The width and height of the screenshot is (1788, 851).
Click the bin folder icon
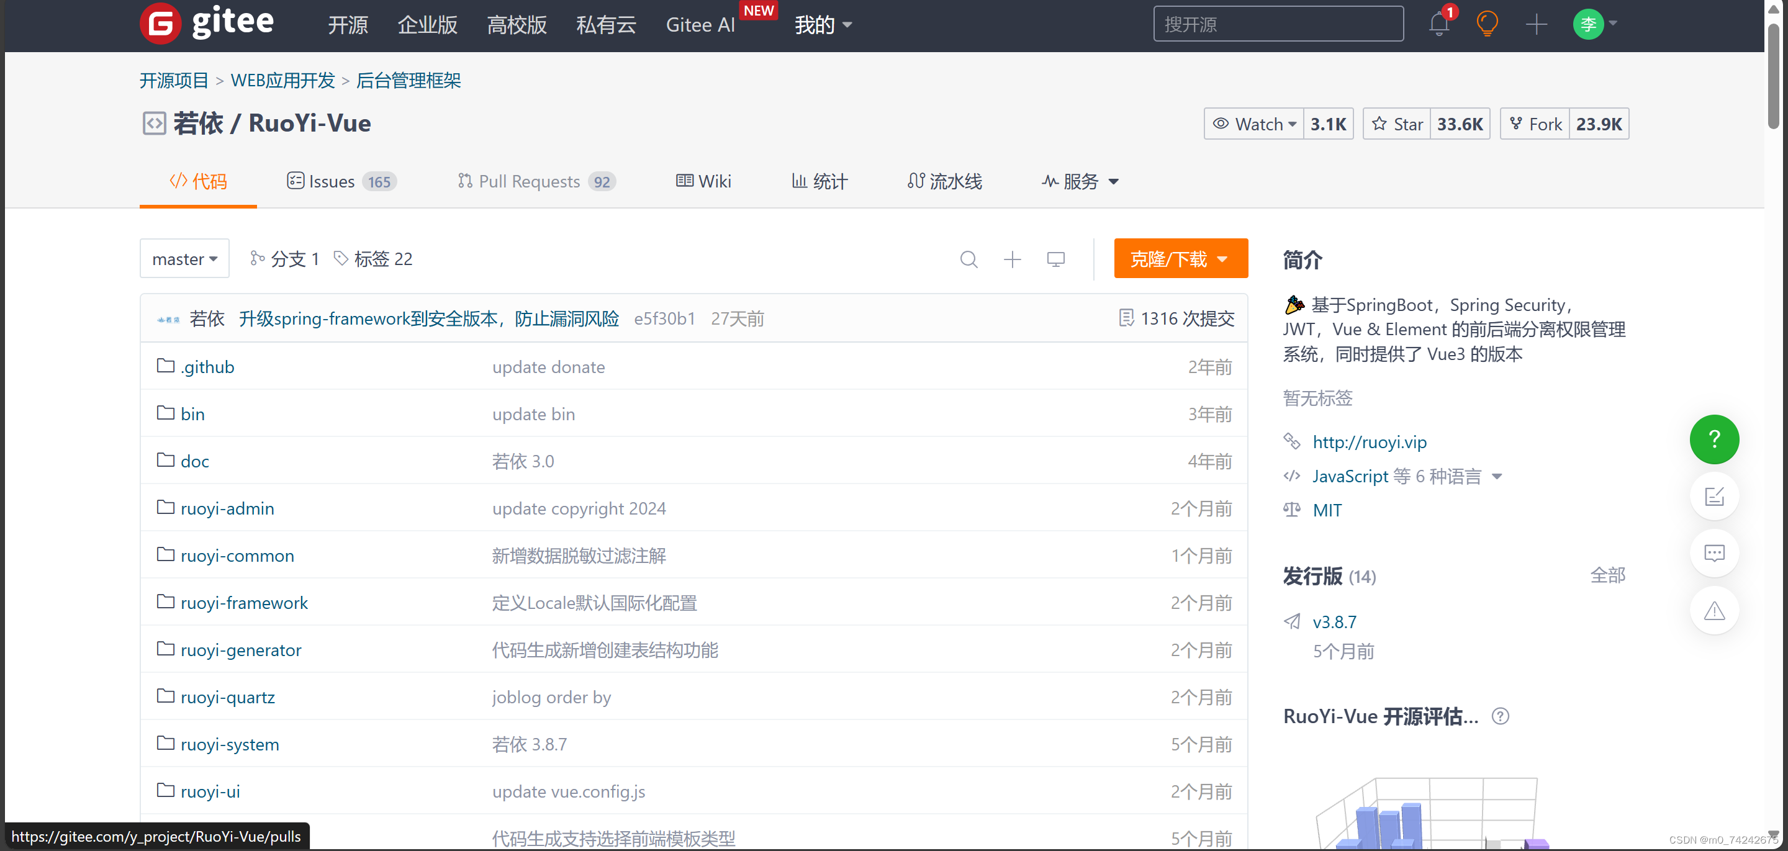point(165,413)
